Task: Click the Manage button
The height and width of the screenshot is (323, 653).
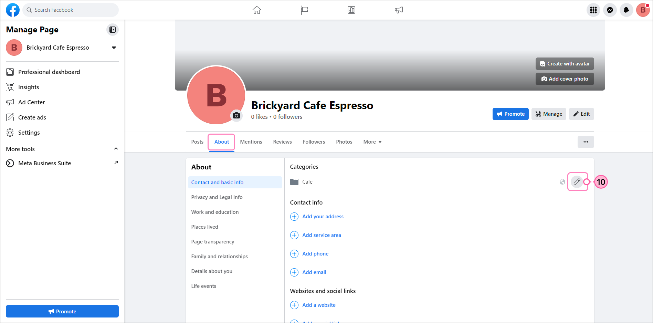Action: click(549, 114)
